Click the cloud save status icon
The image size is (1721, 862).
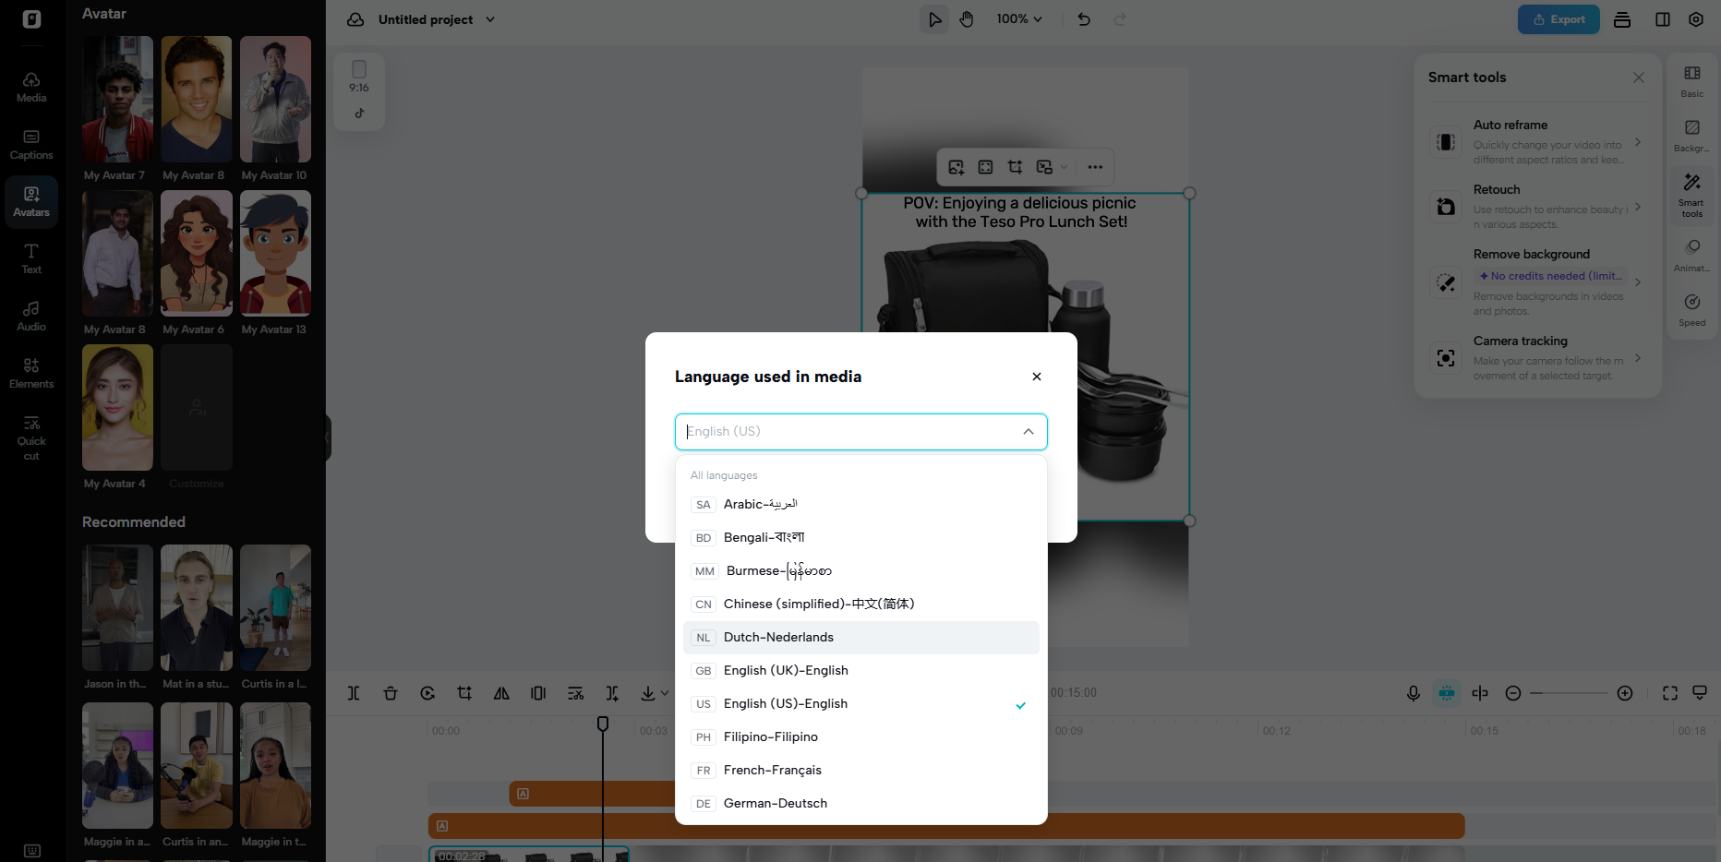point(355,19)
